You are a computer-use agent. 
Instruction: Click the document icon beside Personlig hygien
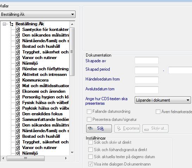click(18, 97)
